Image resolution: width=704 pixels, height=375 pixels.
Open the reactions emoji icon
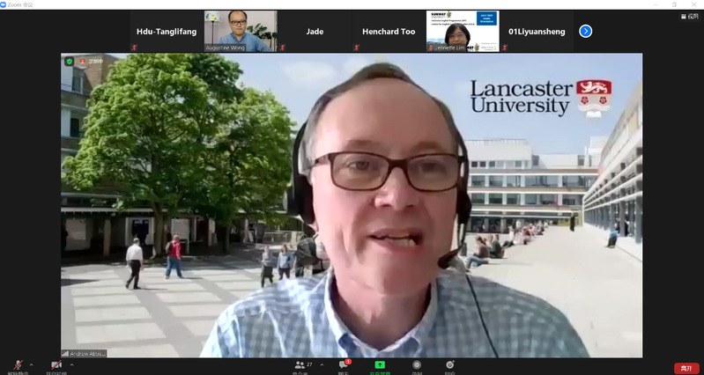(x=450, y=364)
